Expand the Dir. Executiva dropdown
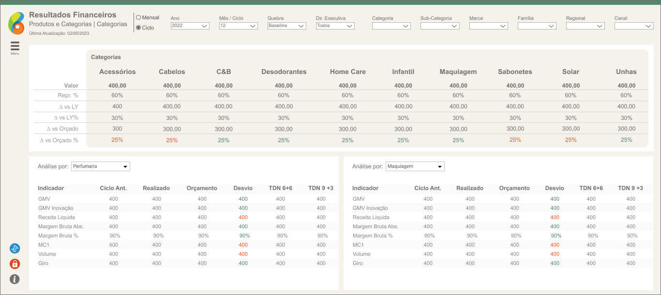Viewport: 661px width, 295px height. 335,26
